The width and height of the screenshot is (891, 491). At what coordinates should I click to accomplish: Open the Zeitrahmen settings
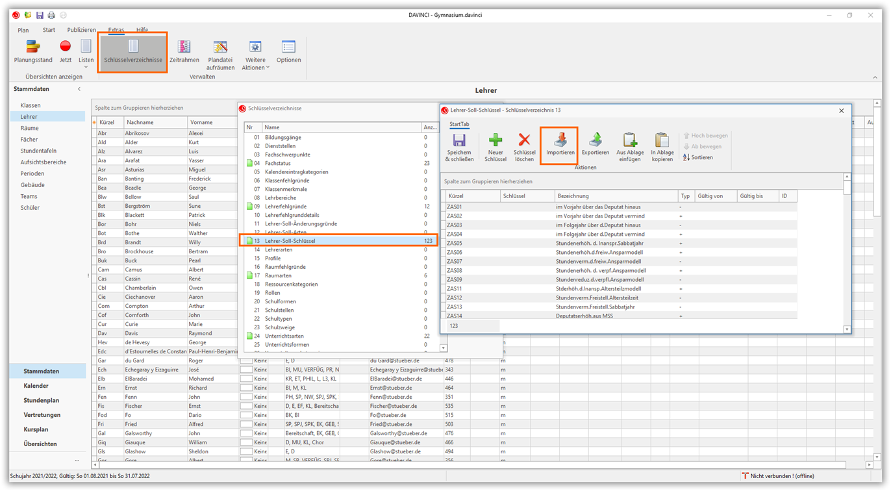coord(184,52)
